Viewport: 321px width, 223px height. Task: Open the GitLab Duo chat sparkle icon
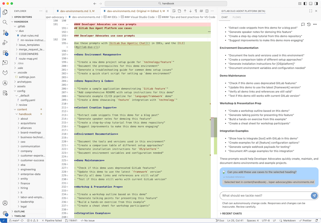pyautogui.click(x=5, y=62)
